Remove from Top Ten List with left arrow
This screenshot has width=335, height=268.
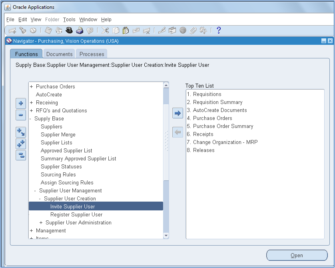point(178,132)
